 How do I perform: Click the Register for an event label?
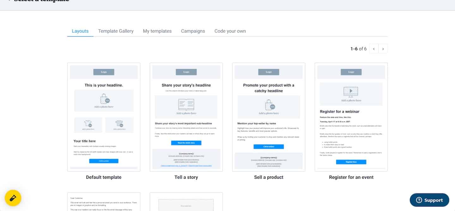point(351,177)
